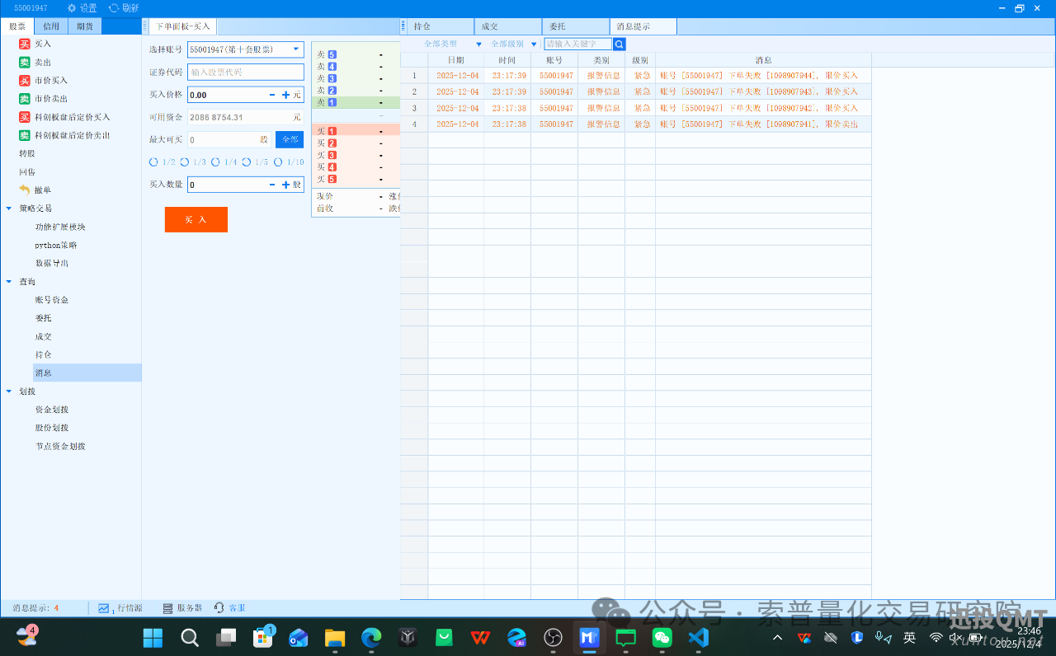
Task: Click the green 市价卖出 icon in sidebar
Action: [x=25, y=99]
